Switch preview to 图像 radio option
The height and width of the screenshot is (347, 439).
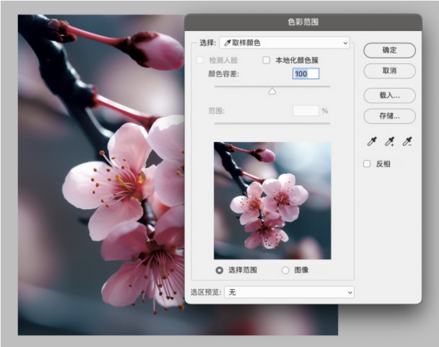[x=285, y=270]
